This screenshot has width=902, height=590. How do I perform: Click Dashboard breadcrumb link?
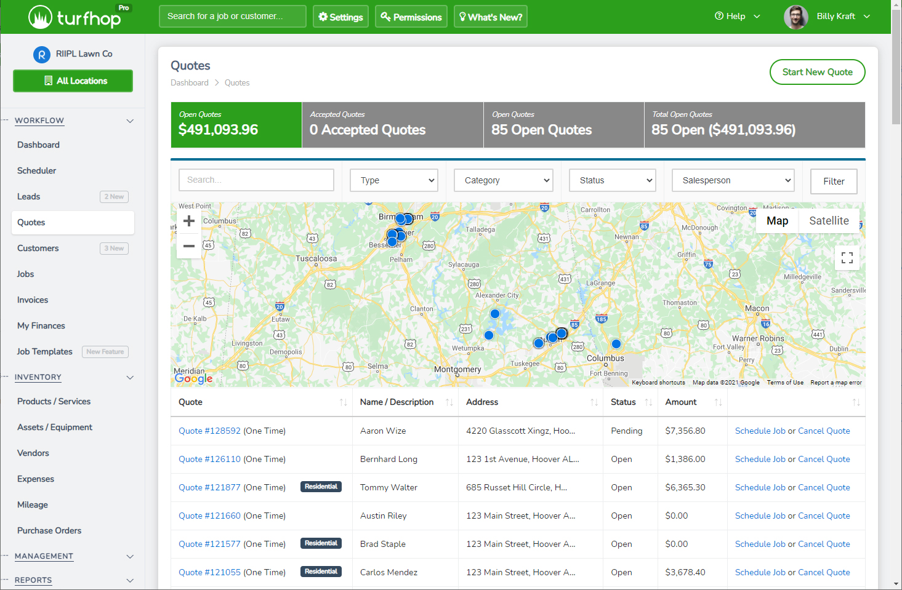[x=190, y=83]
